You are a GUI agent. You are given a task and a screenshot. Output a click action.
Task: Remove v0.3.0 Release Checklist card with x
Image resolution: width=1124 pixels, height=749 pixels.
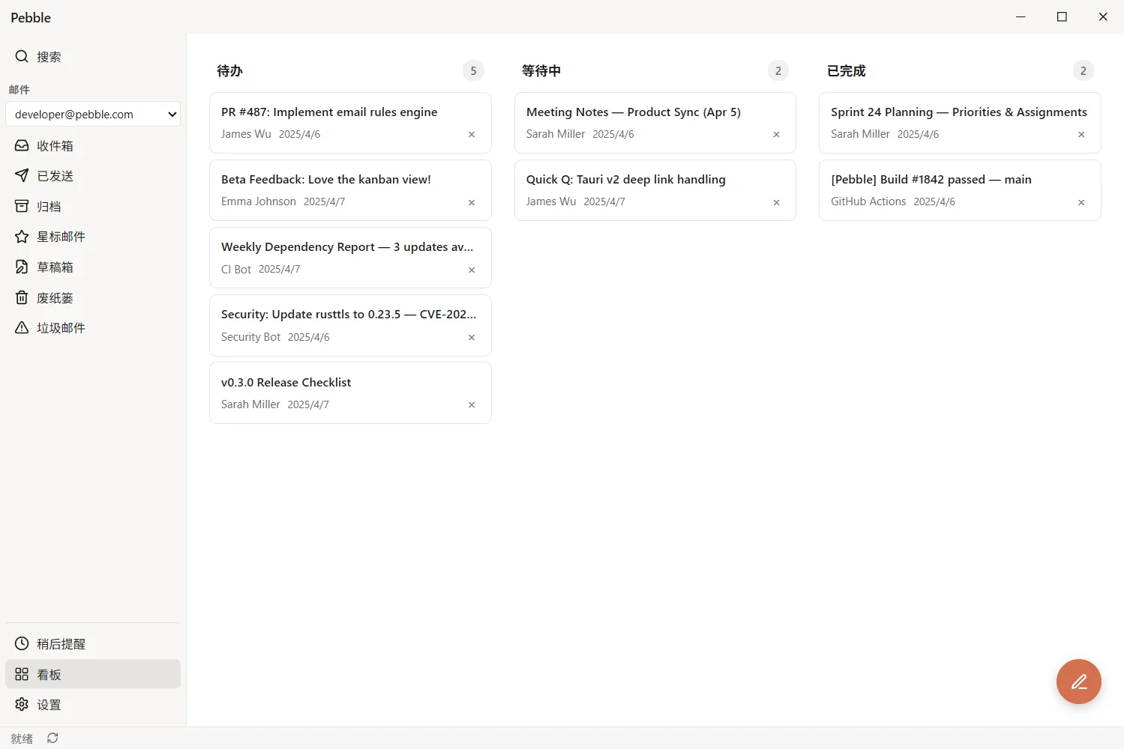tap(472, 404)
